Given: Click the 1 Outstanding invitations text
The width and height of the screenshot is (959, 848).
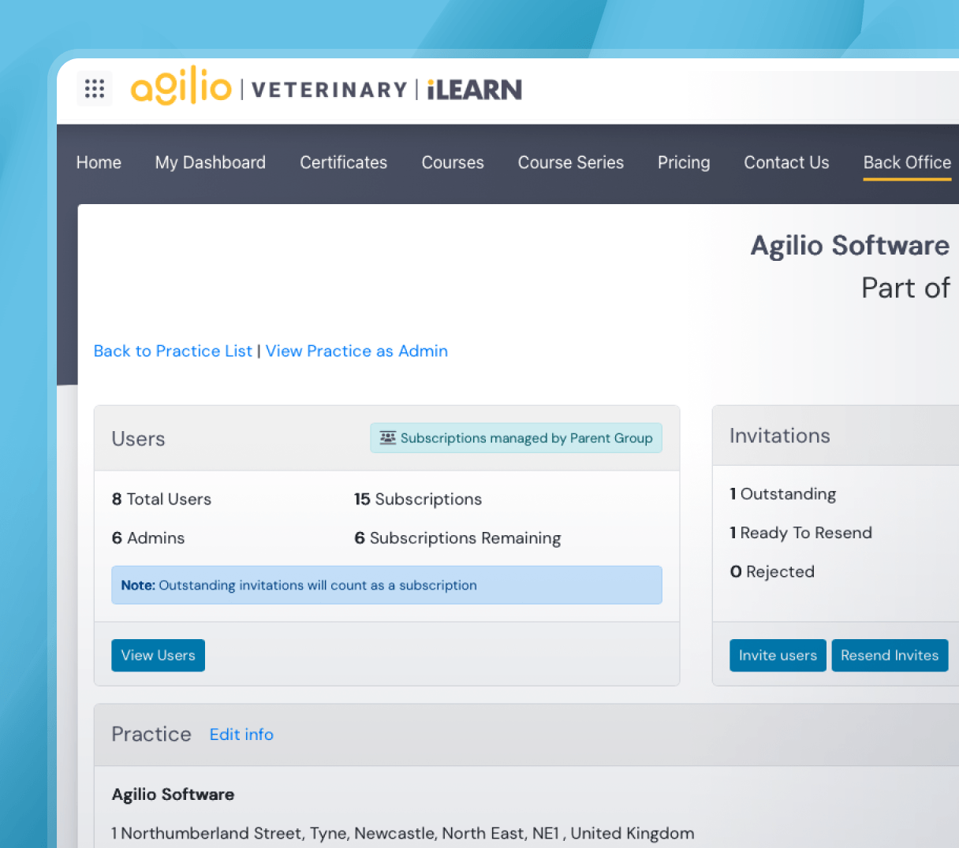Looking at the screenshot, I should (x=782, y=493).
